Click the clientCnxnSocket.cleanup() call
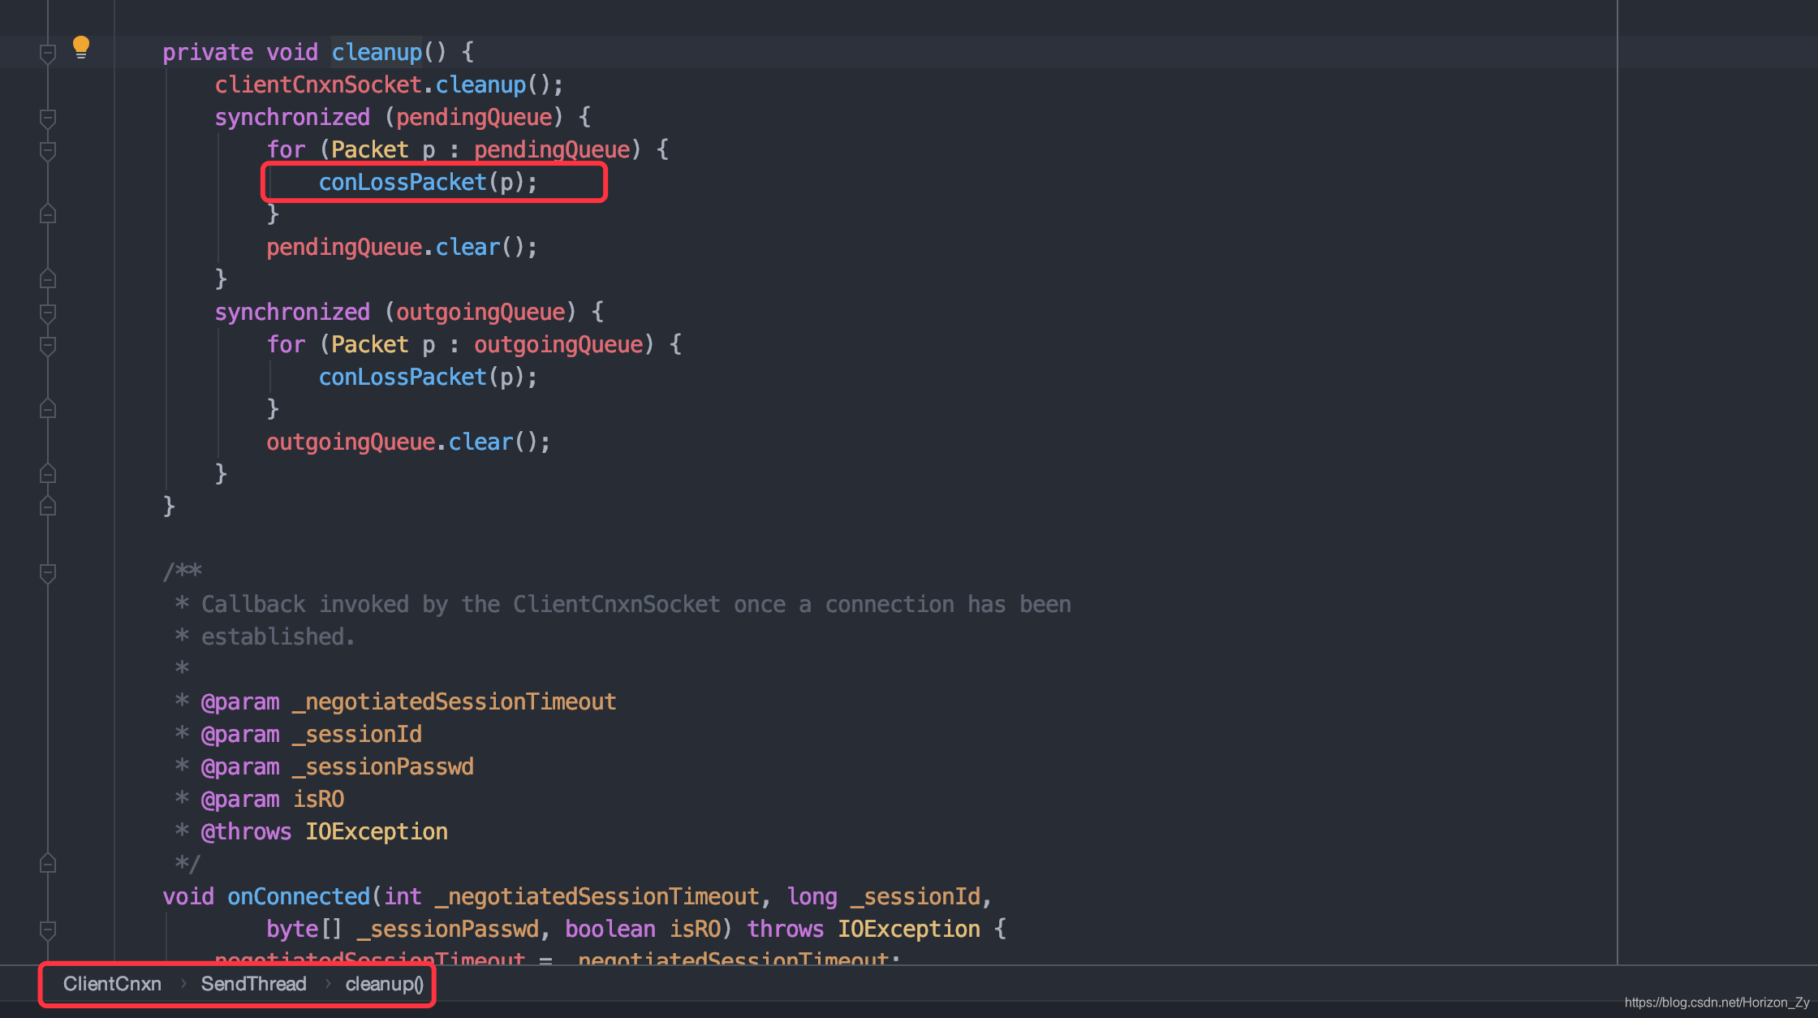Image resolution: width=1818 pixels, height=1018 pixels. coord(388,84)
